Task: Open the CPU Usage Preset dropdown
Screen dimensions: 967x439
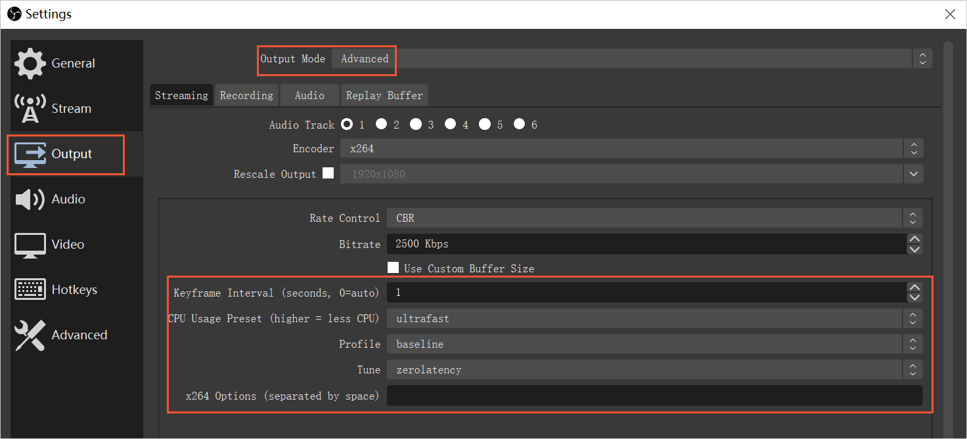Action: (654, 318)
